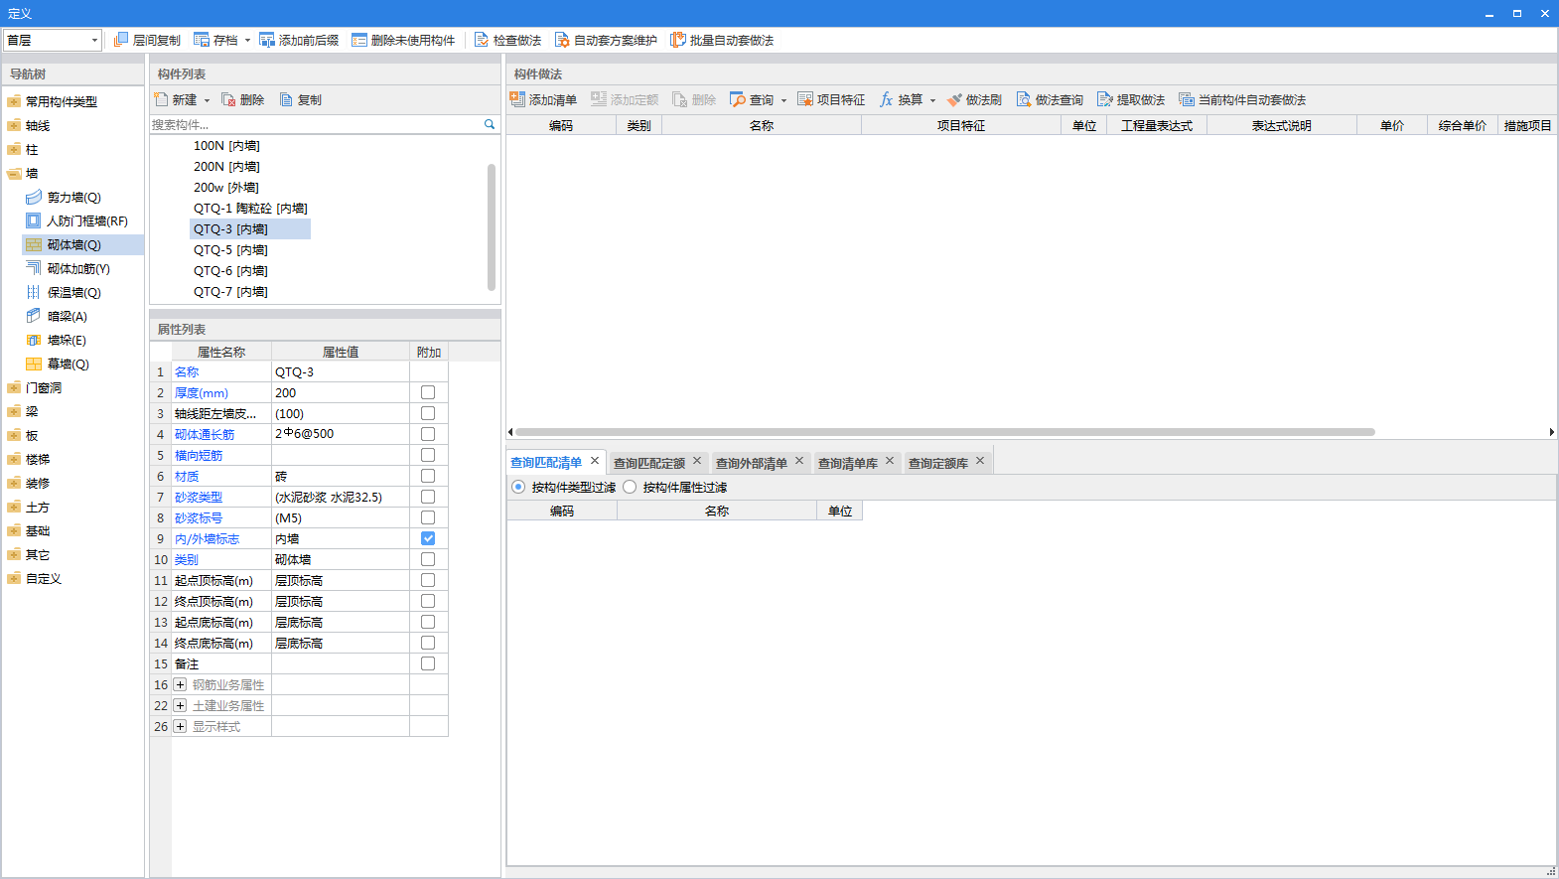Click the 提取做法 icon
1559x879 pixels.
(1105, 99)
